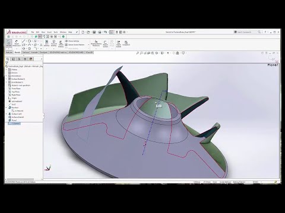Viewport: 285px width, 213px height.
Task: Open the ConfigurationManager panel tab
Action: [19, 59]
